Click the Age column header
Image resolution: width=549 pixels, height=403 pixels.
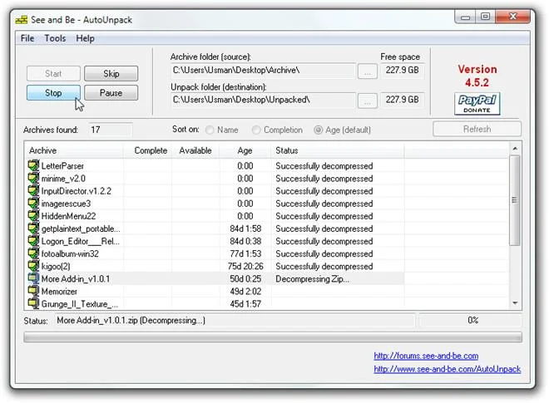(x=245, y=150)
